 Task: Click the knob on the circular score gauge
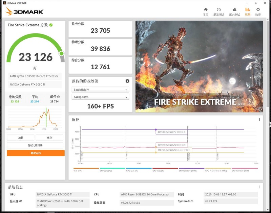[61, 54]
